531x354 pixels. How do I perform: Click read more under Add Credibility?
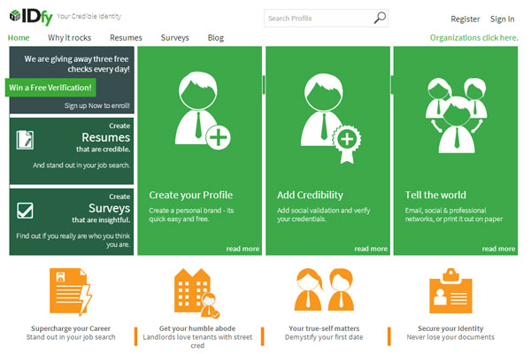(371, 249)
